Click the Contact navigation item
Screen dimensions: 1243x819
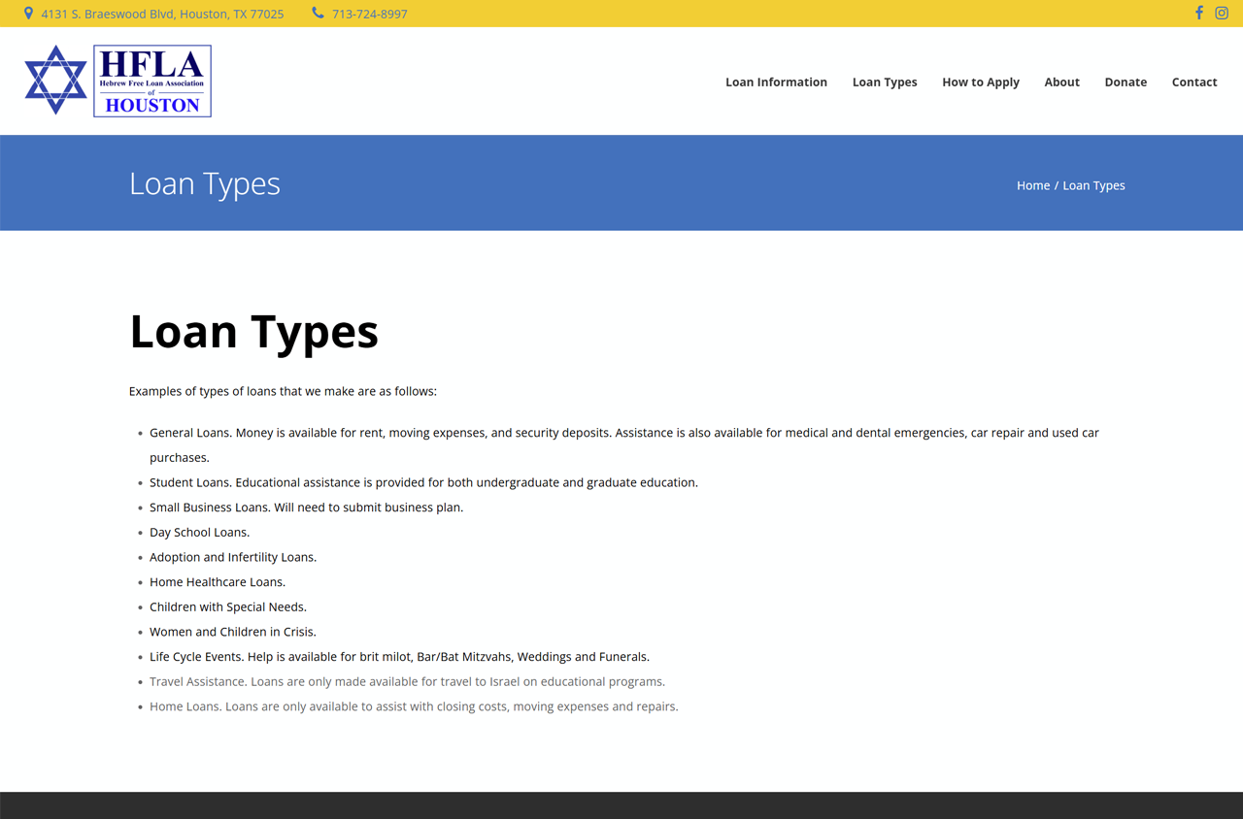pos(1194,82)
